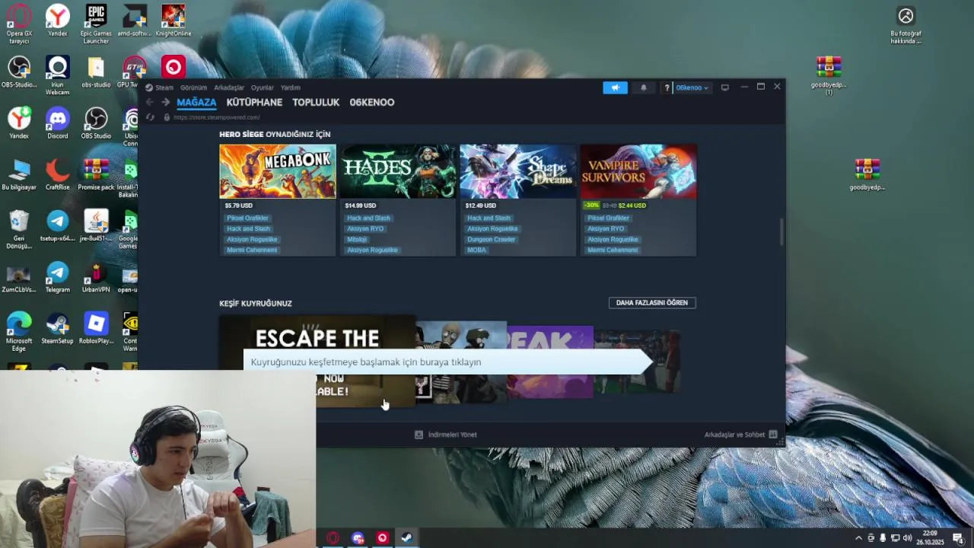The image size is (974, 548).
Task: Open Arkadaşlar ve Sohbet panel
Action: click(740, 435)
